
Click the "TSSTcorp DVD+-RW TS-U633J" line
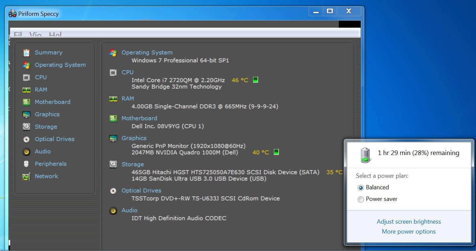point(206,199)
